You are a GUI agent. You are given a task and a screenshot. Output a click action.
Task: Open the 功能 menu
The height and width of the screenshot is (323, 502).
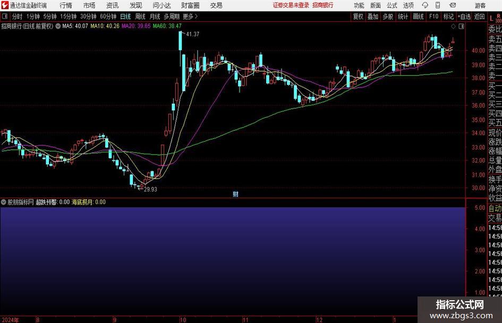(359, 5)
